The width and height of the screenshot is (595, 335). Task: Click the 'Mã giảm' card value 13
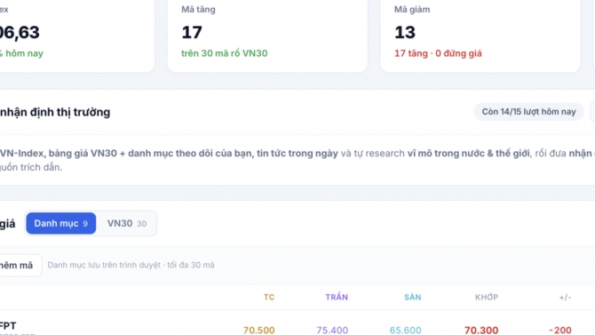coord(405,32)
